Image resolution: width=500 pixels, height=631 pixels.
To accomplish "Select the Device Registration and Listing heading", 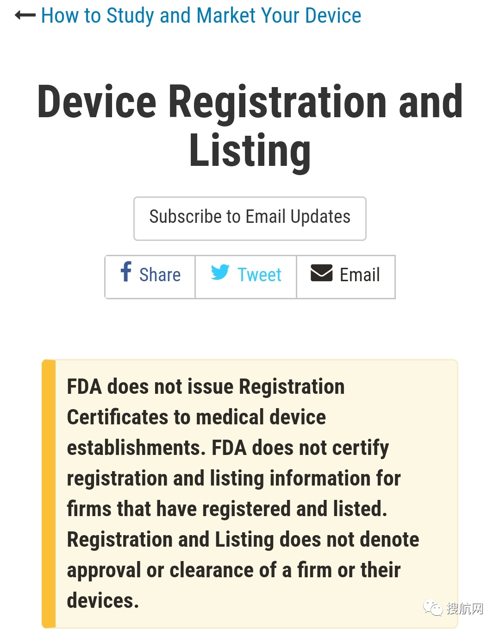I will [x=250, y=125].
